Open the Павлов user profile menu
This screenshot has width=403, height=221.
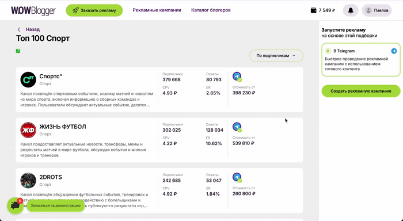(x=377, y=10)
